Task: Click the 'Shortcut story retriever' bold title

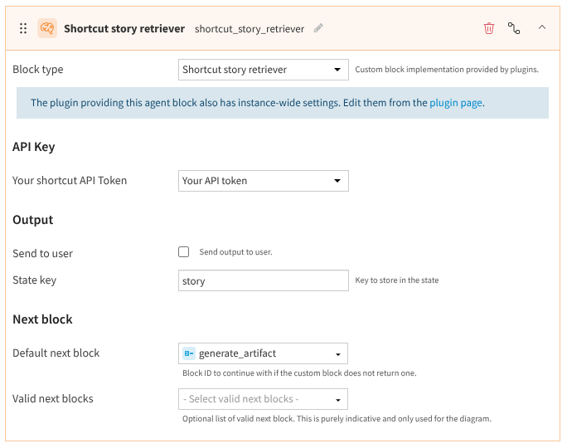Action: click(124, 29)
